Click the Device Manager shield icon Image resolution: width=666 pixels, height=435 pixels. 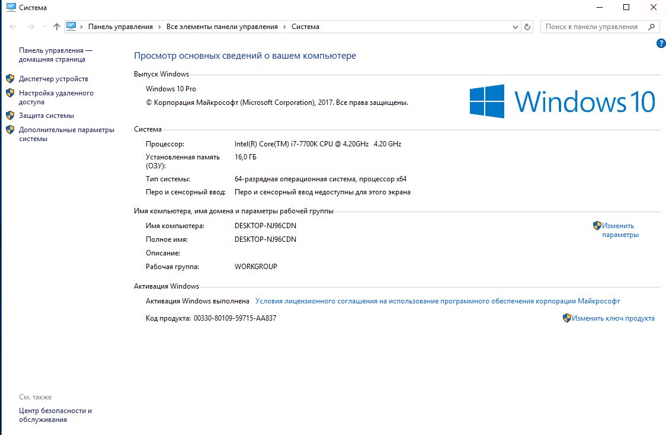click(x=9, y=79)
